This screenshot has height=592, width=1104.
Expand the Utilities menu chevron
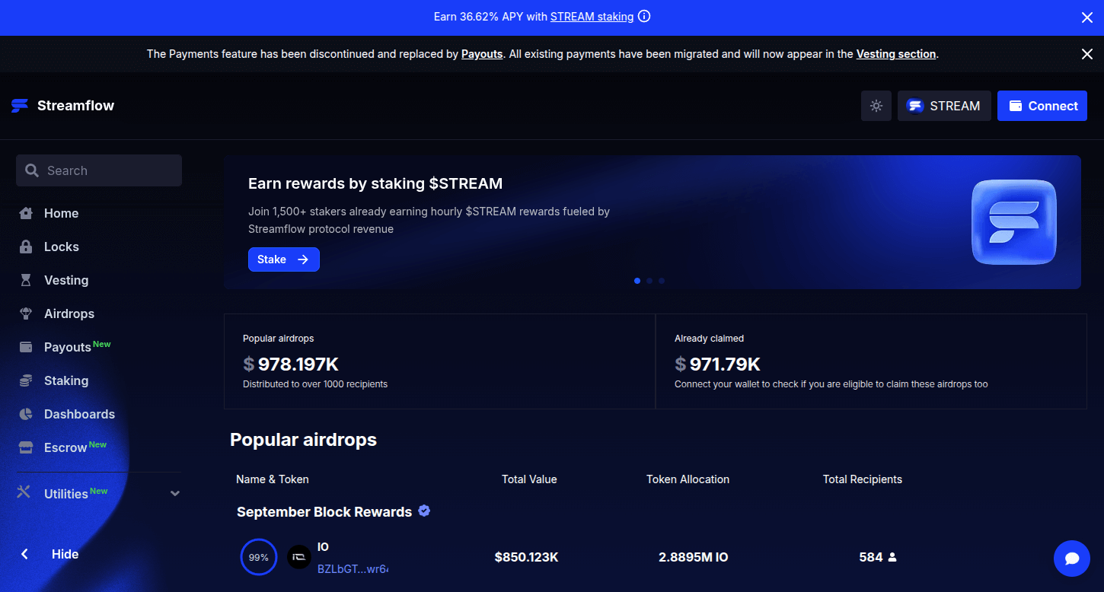pyautogui.click(x=175, y=493)
